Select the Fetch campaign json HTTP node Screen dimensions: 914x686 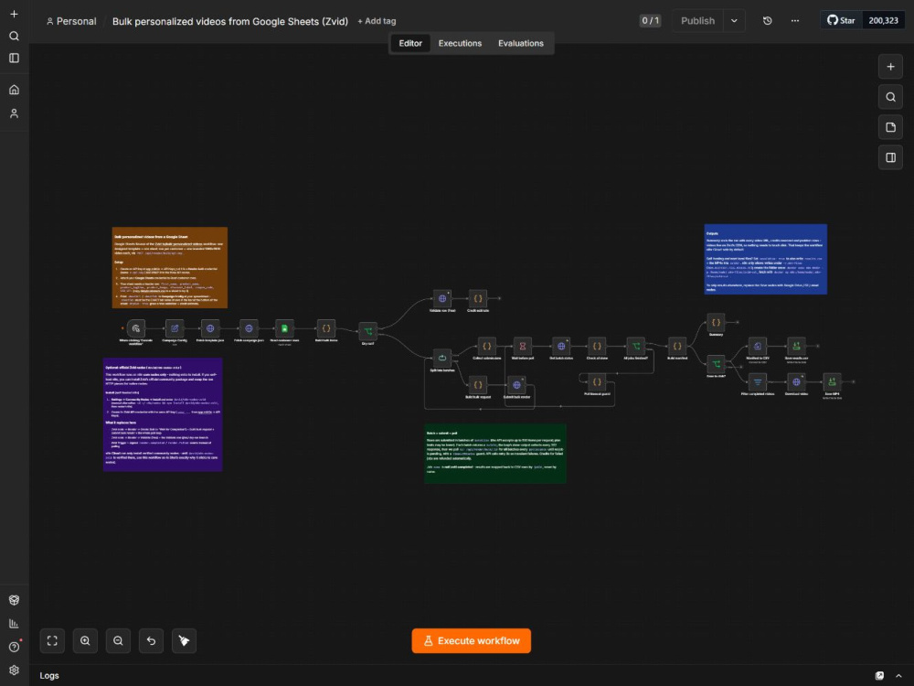click(249, 328)
